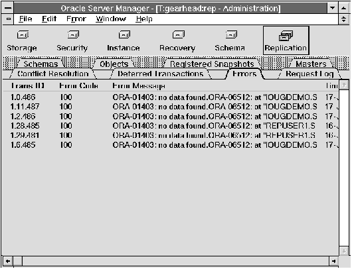Open the document control menu box

pyautogui.click(x=9, y=19)
